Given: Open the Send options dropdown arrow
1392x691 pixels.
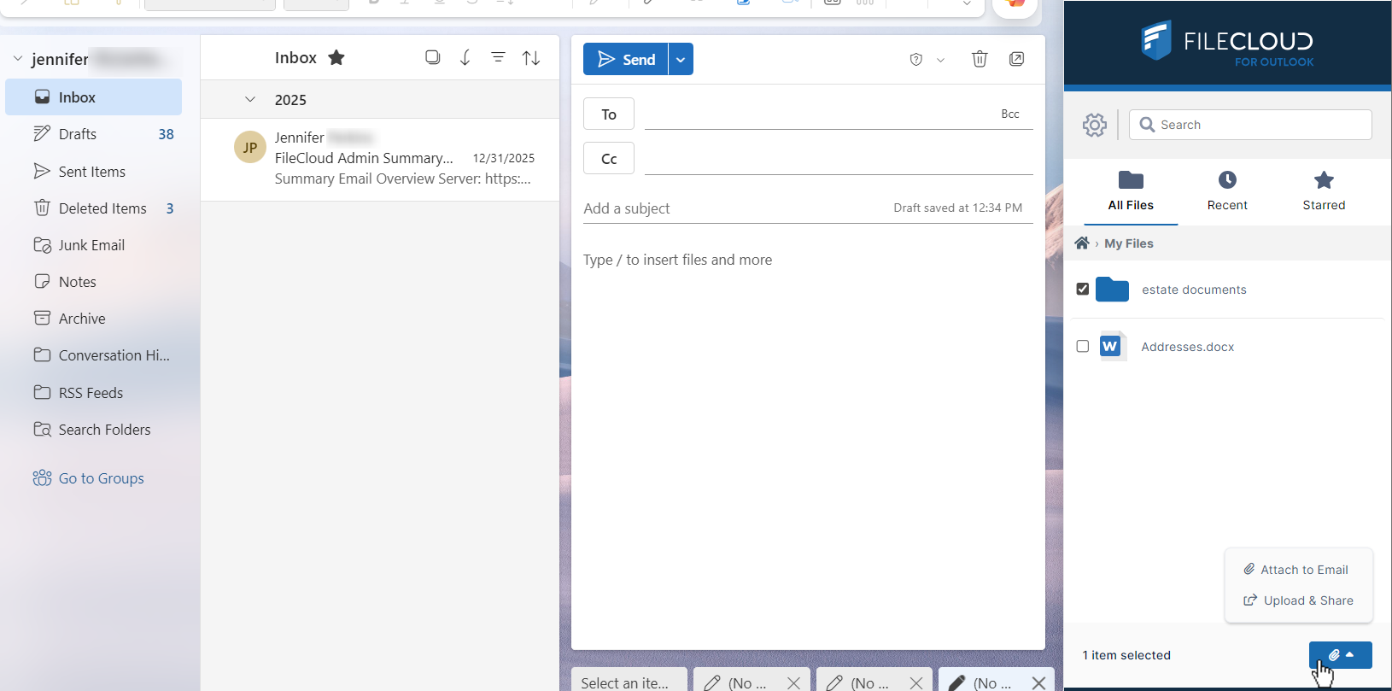Looking at the screenshot, I should (x=681, y=60).
